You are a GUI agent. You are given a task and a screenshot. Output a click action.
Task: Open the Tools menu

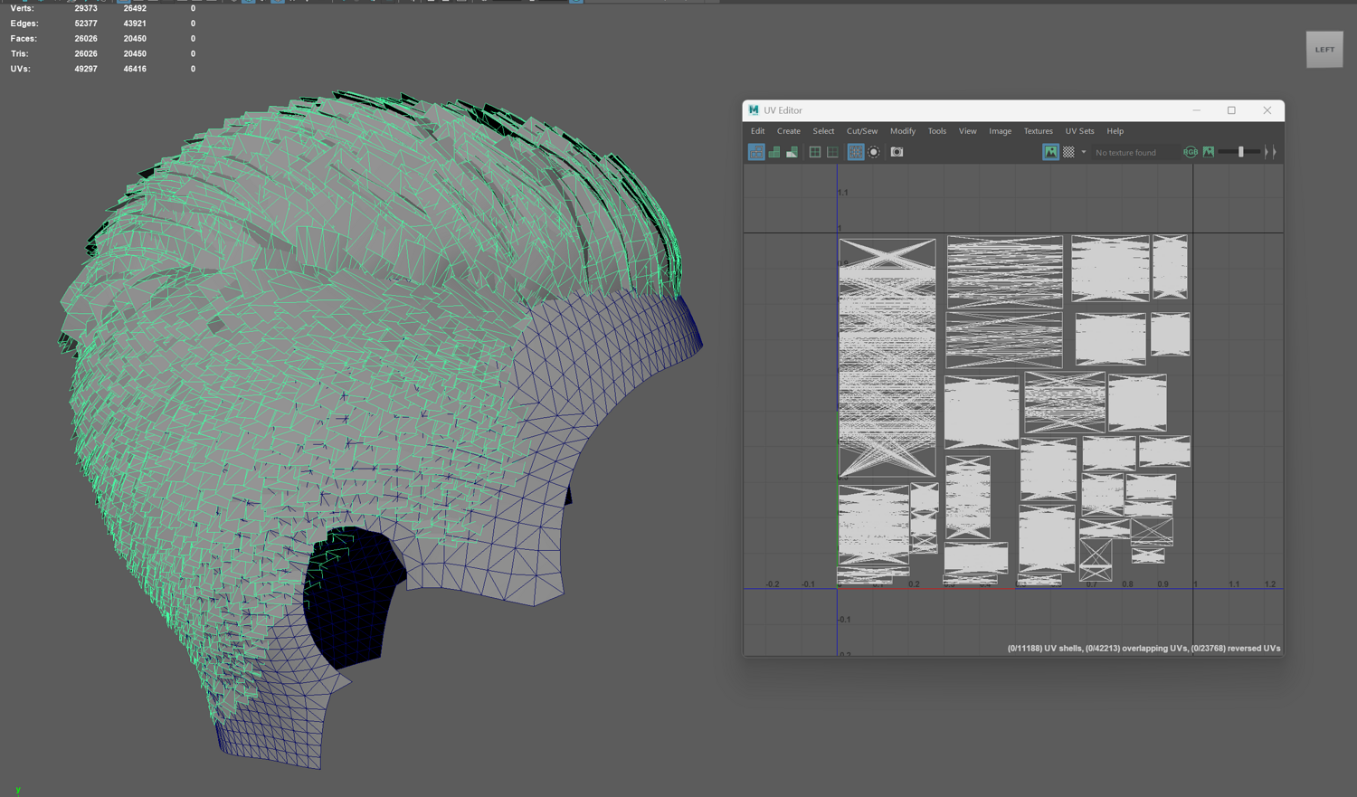pyautogui.click(x=937, y=131)
